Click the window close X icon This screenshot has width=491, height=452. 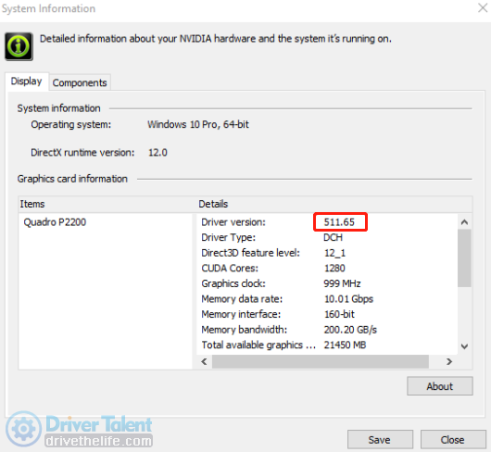coord(483,7)
